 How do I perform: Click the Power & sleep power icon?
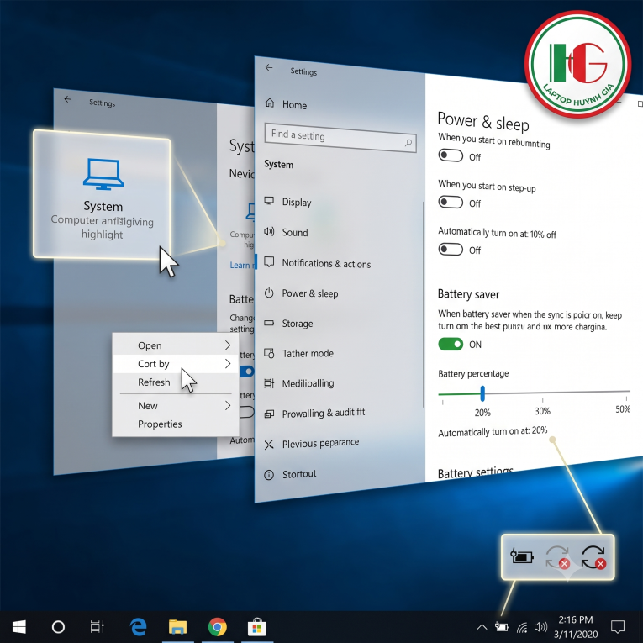pos(269,293)
